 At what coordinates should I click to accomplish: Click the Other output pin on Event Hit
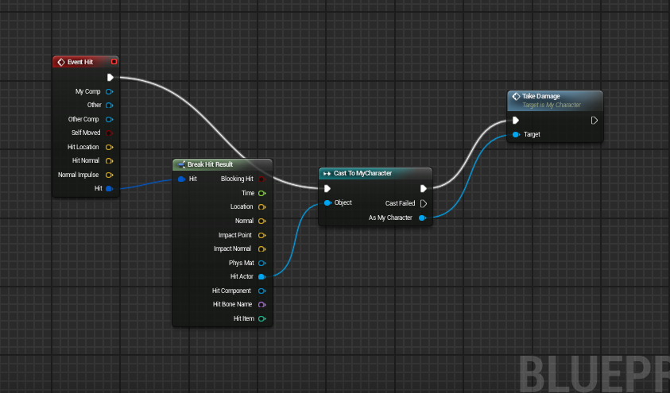(x=110, y=105)
